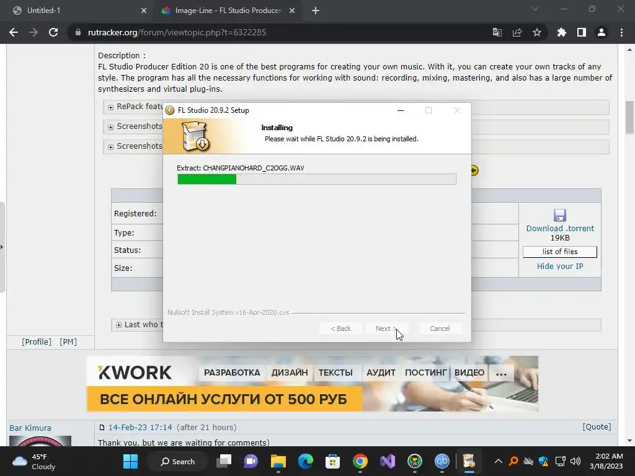
Task: Reload the rutracker page
Action: tap(53, 32)
